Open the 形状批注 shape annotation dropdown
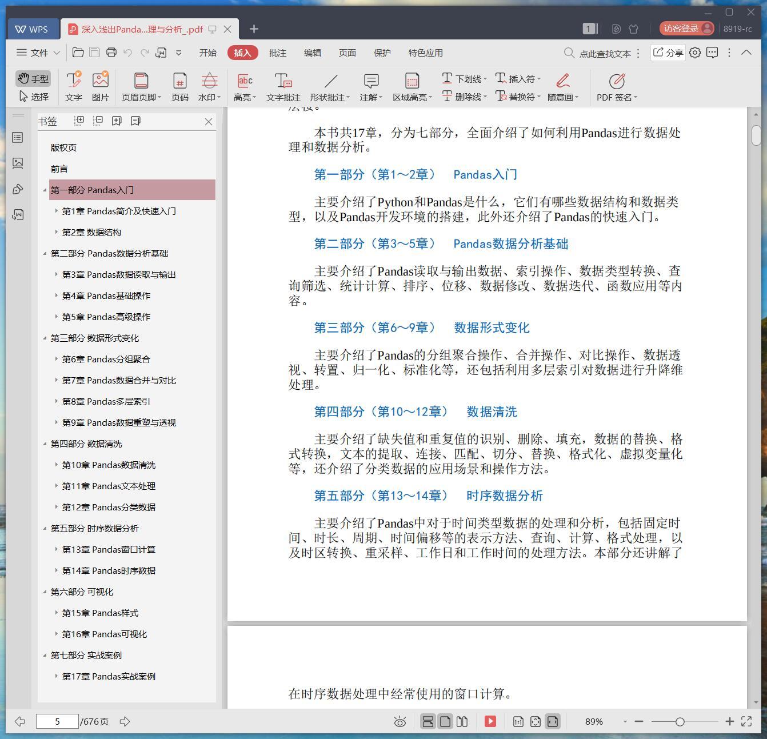The height and width of the screenshot is (739, 767). (x=330, y=86)
